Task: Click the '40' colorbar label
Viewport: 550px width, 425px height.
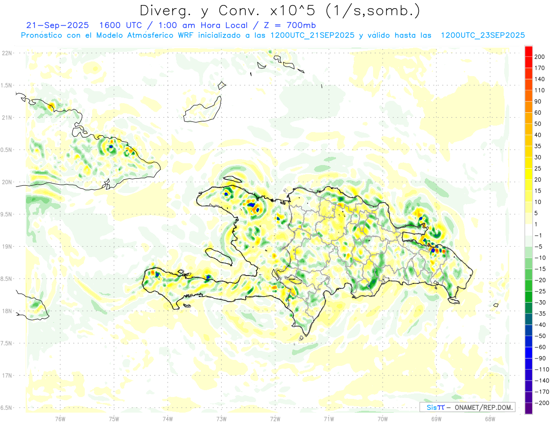Action: pos(539,135)
